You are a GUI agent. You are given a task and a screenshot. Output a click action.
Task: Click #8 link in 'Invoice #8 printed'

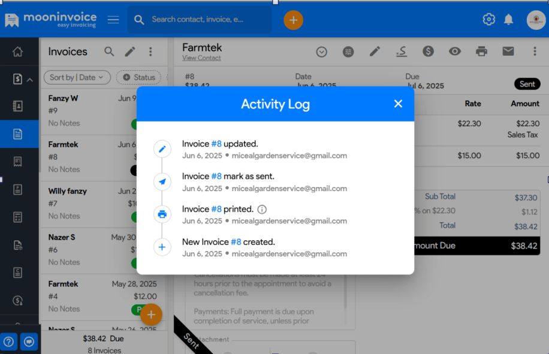tap(216, 209)
